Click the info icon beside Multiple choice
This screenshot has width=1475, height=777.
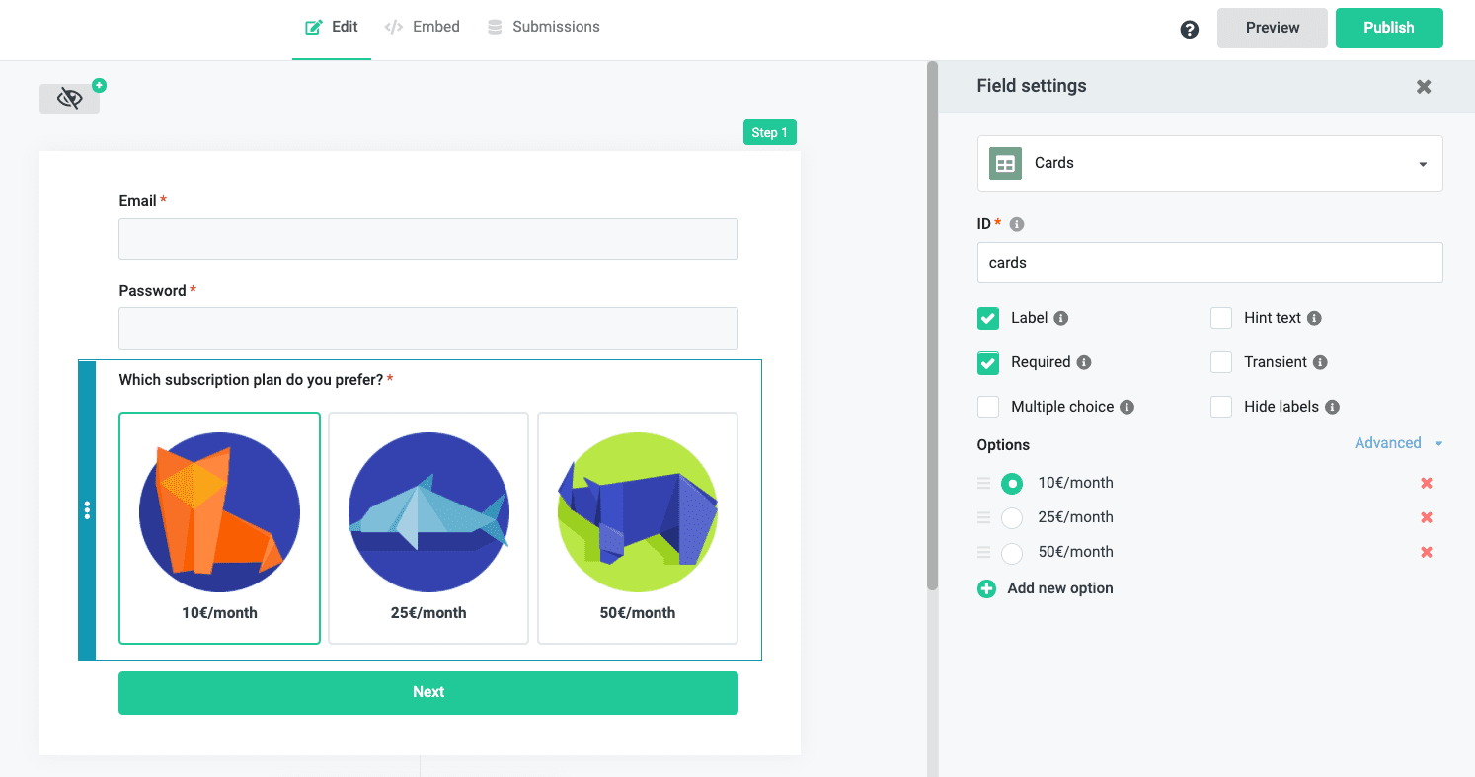1126,407
